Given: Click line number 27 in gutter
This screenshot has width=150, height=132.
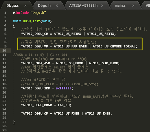Looking at the screenshot, I should (x=4, y=122).
